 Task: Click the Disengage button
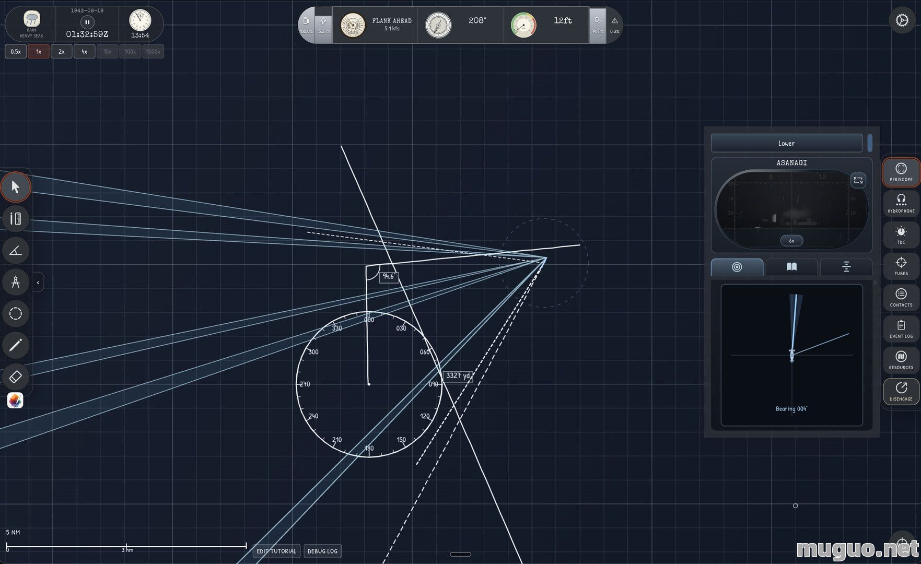pos(901,391)
